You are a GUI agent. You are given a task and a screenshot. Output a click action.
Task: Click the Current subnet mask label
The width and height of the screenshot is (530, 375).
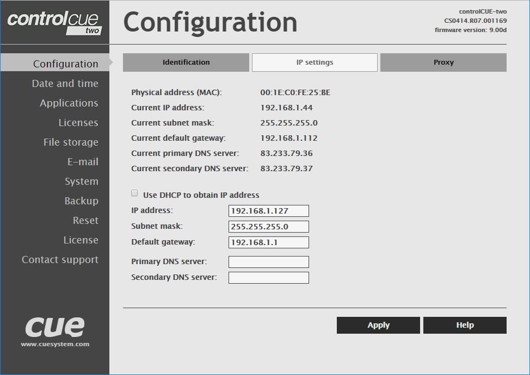(172, 123)
